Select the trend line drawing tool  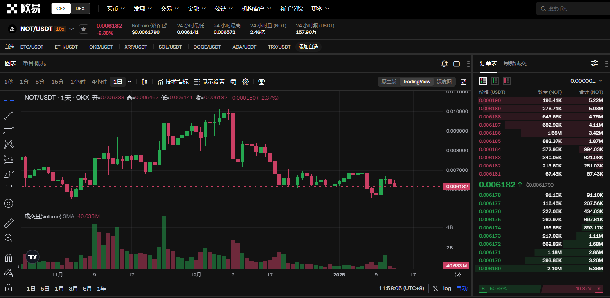[9, 115]
